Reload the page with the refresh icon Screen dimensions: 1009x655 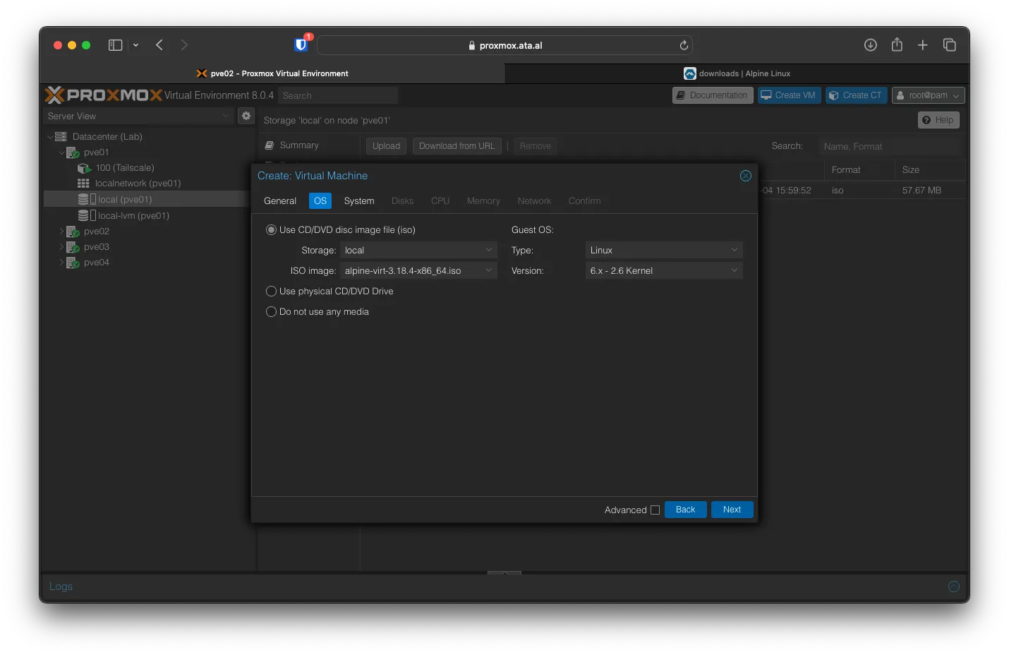coord(684,45)
